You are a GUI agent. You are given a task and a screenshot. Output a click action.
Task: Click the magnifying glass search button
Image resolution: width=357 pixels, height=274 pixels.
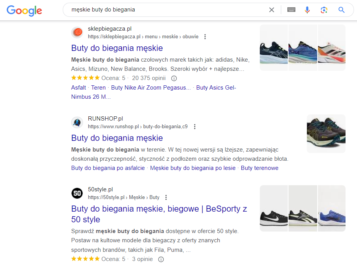pos(341,10)
